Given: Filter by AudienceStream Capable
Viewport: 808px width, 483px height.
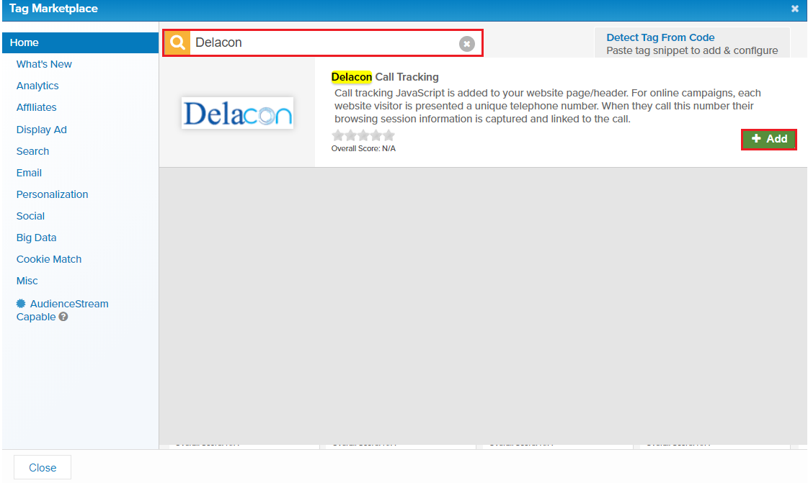Looking at the screenshot, I should click(x=63, y=310).
